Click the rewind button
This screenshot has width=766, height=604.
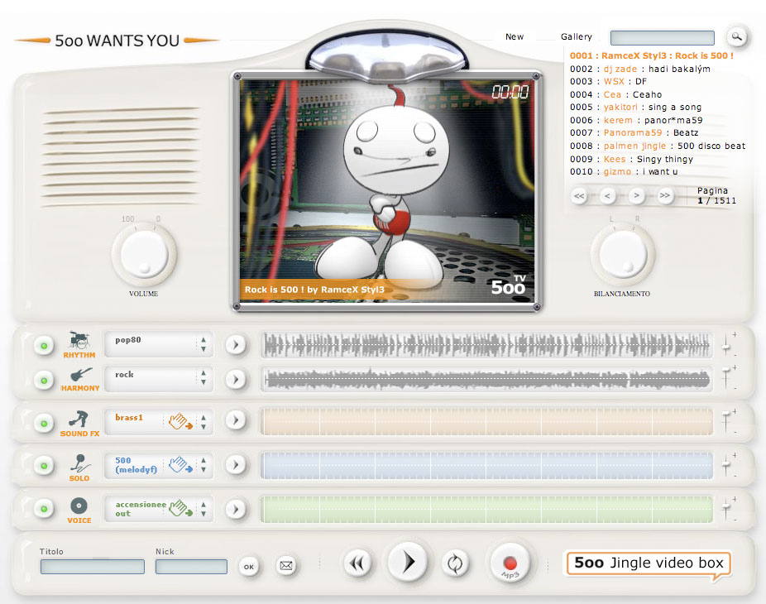357,564
